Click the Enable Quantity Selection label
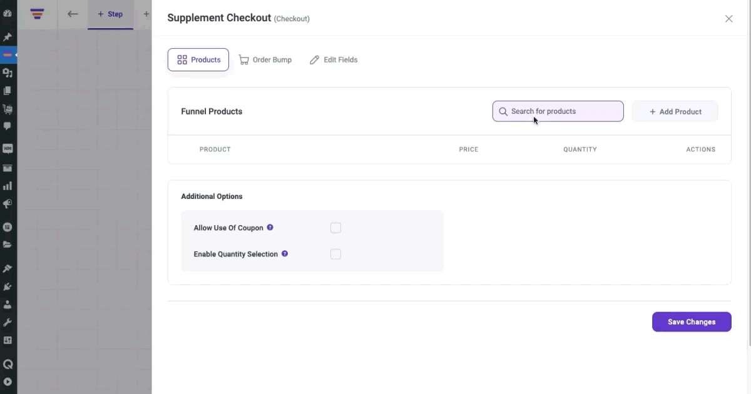This screenshot has width=751, height=394. coord(235,254)
